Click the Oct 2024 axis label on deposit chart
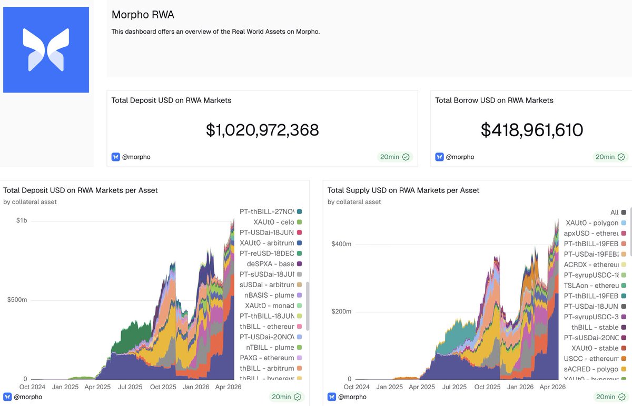The width and height of the screenshot is (632, 406). [x=32, y=387]
